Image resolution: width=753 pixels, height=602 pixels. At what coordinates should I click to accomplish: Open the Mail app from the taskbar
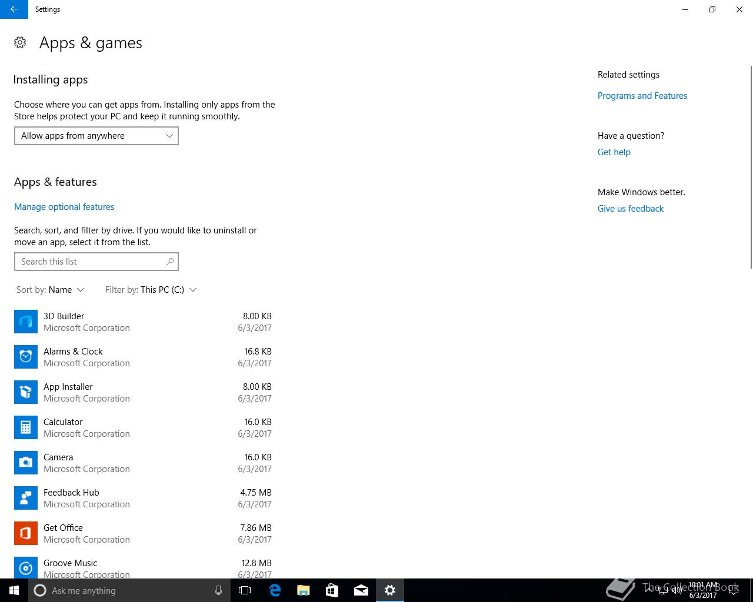pyautogui.click(x=361, y=590)
